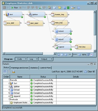Screen dimensions: 98x111
Task: Select the Append row in status table
Action: (49, 96)
